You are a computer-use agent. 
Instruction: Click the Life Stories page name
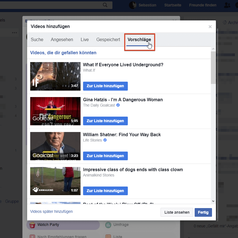(x=92, y=140)
